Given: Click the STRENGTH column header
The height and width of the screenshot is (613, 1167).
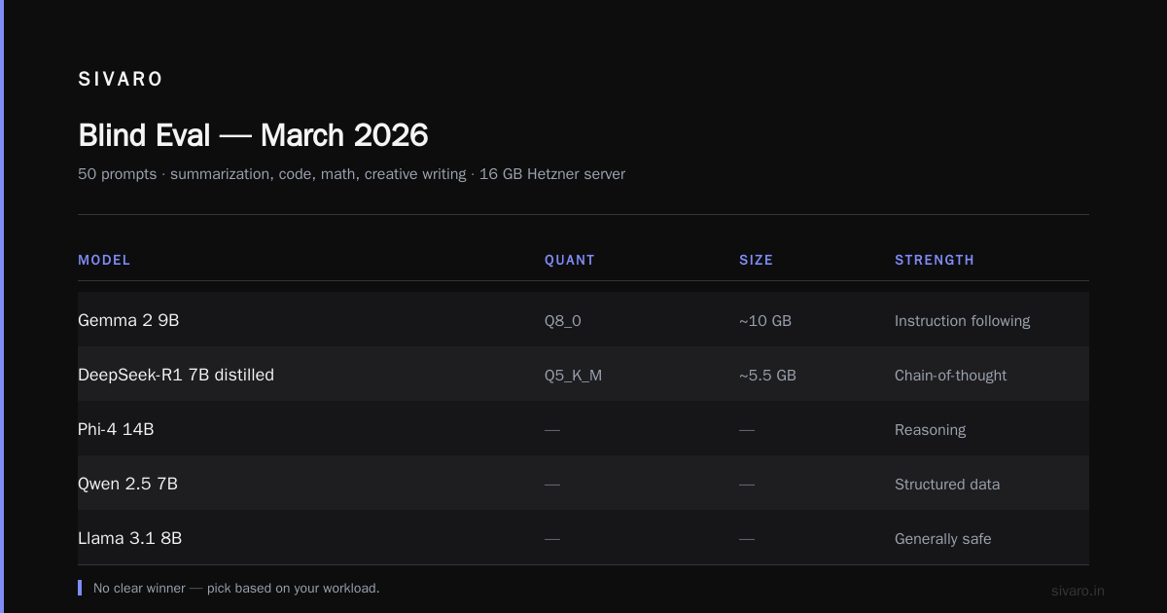Looking at the screenshot, I should pyautogui.click(x=935, y=260).
